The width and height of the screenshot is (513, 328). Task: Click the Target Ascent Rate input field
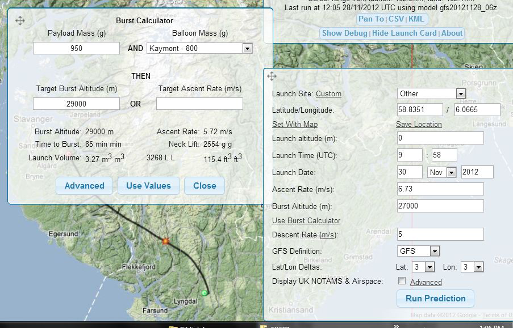click(199, 104)
